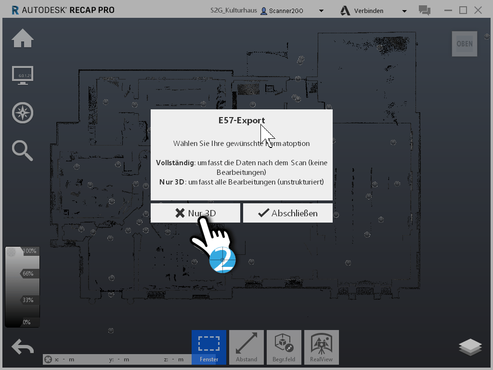Expand the Verbinden dropdown arrow
This screenshot has width=493, height=370.
[404, 11]
